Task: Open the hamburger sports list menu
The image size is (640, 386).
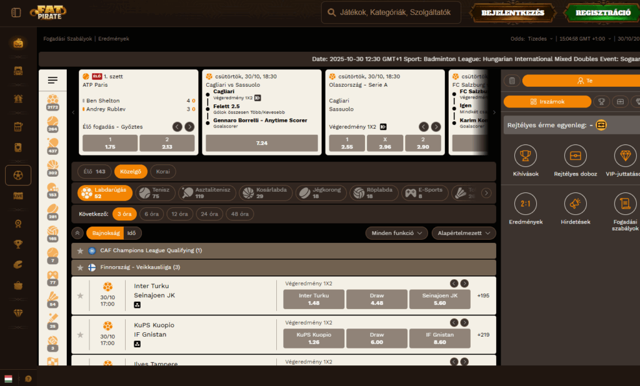Action: (x=52, y=80)
